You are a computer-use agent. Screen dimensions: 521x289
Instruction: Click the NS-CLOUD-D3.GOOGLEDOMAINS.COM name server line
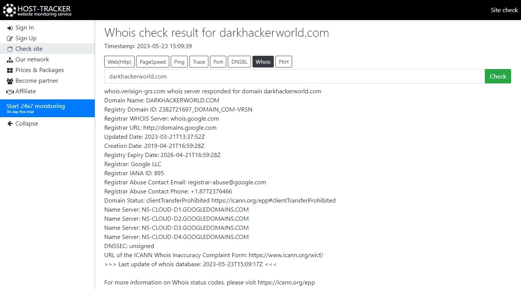176,228
